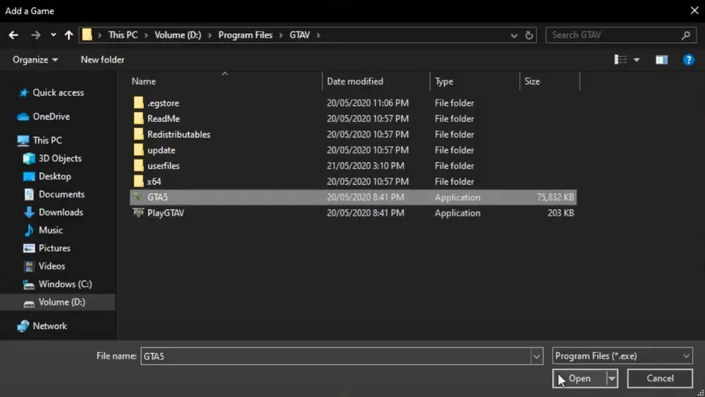Select Program Files in breadcrumb path
705x397 pixels.
[245, 35]
